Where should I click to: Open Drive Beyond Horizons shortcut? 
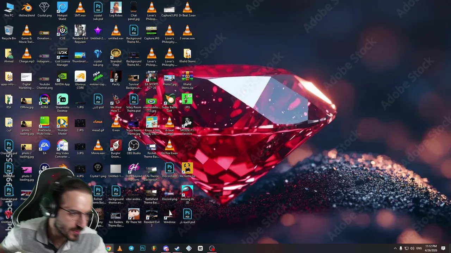[134, 172]
